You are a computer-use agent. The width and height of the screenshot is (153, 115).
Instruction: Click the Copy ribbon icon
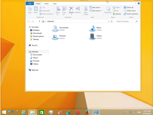[30, 10]
